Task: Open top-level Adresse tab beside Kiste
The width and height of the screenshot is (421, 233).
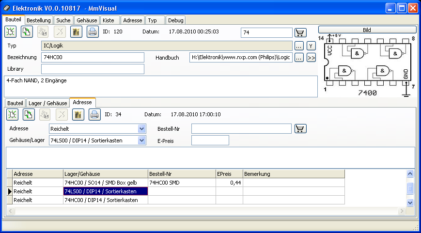Action: point(133,20)
